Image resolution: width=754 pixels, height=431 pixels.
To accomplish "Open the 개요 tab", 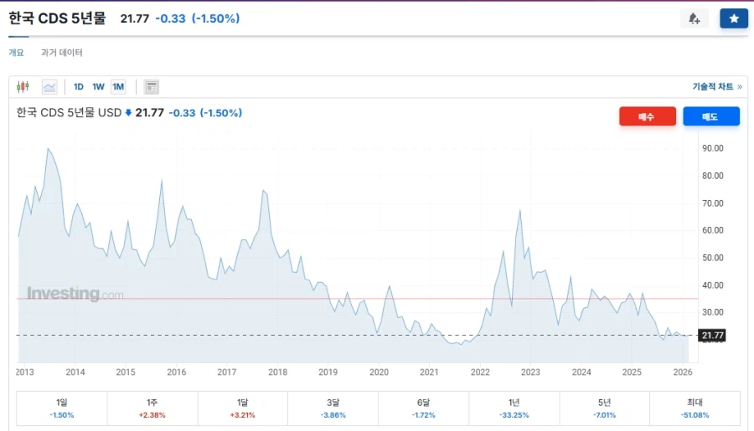I will coord(17,53).
